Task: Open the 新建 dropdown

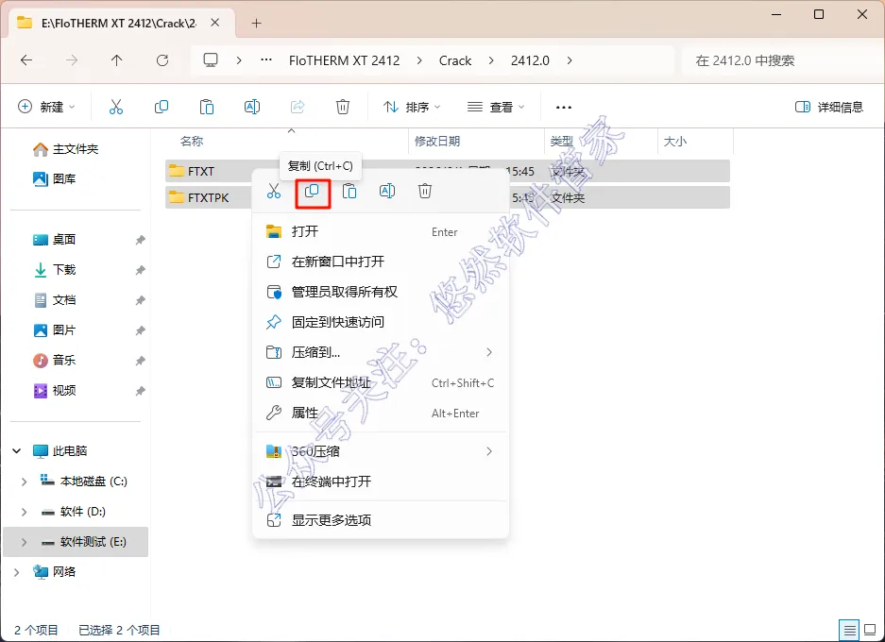Action: (47, 107)
